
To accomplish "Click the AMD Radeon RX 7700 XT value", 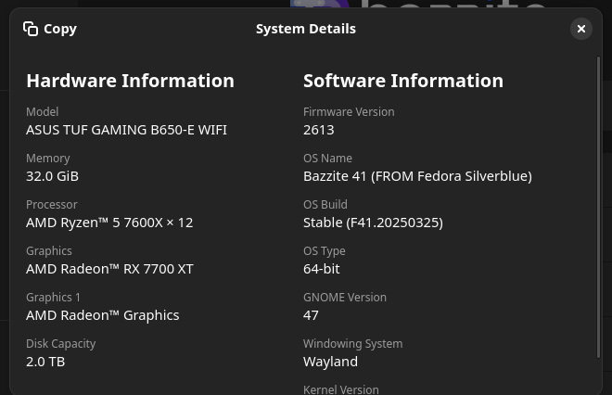I will click(x=109, y=269).
